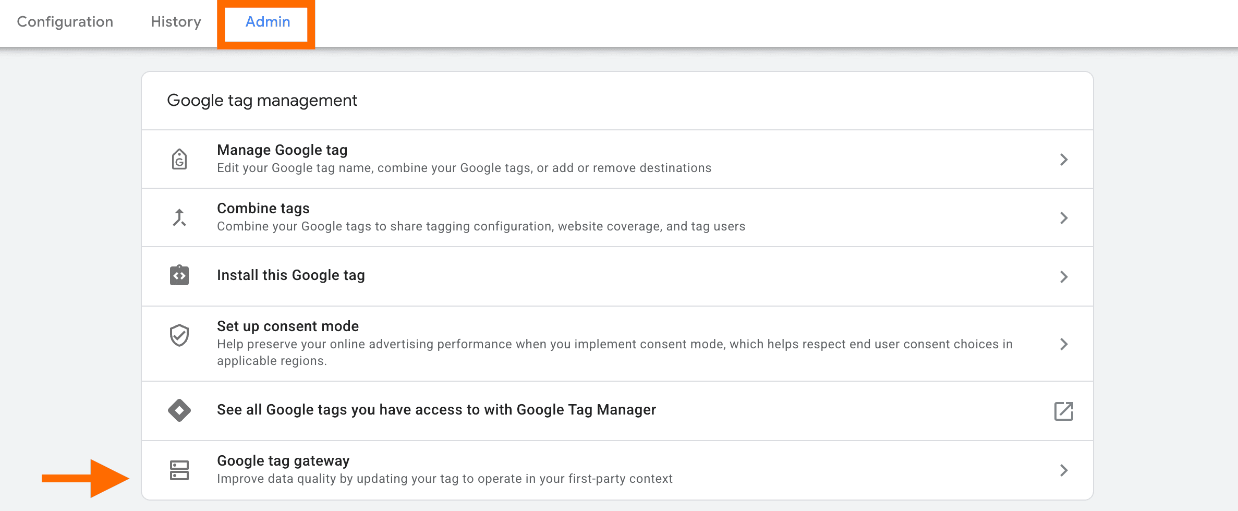Switch to the Configuration tab
This screenshot has width=1238, height=511.
(65, 22)
